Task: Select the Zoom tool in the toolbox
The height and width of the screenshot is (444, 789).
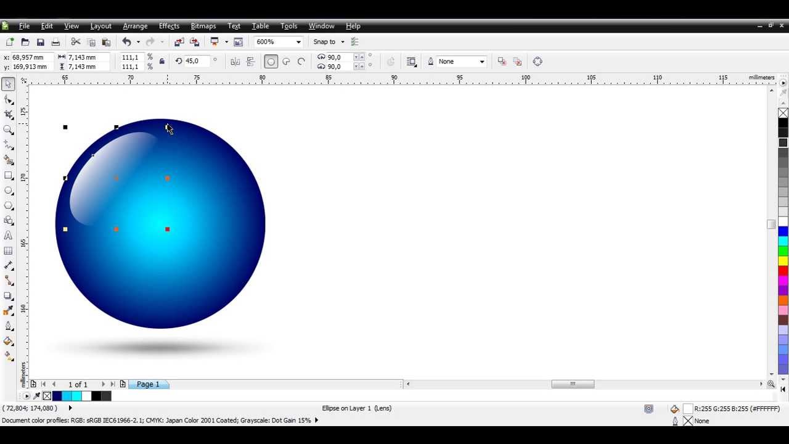Action: point(9,130)
